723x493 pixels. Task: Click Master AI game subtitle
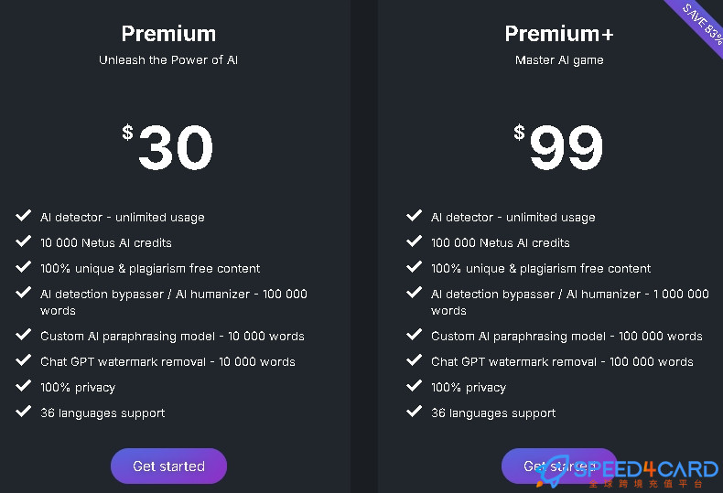coord(559,60)
